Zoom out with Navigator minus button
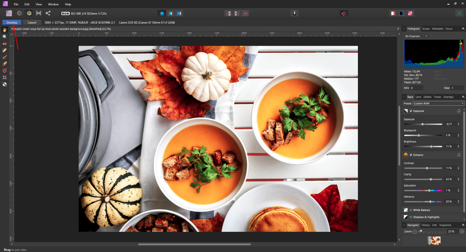Viewport: 466px width, 252px height. click(415, 231)
